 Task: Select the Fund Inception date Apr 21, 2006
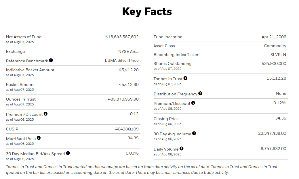click(x=274, y=37)
